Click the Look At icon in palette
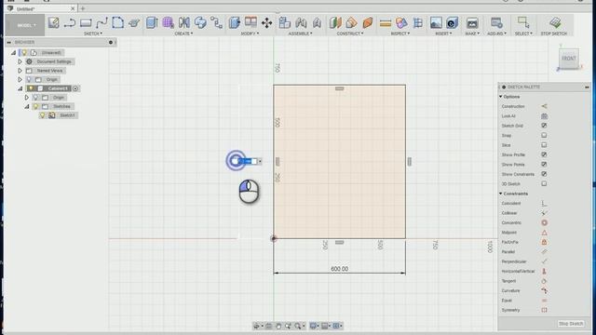Viewport: 596px width, 335px height. click(x=544, y=115)
